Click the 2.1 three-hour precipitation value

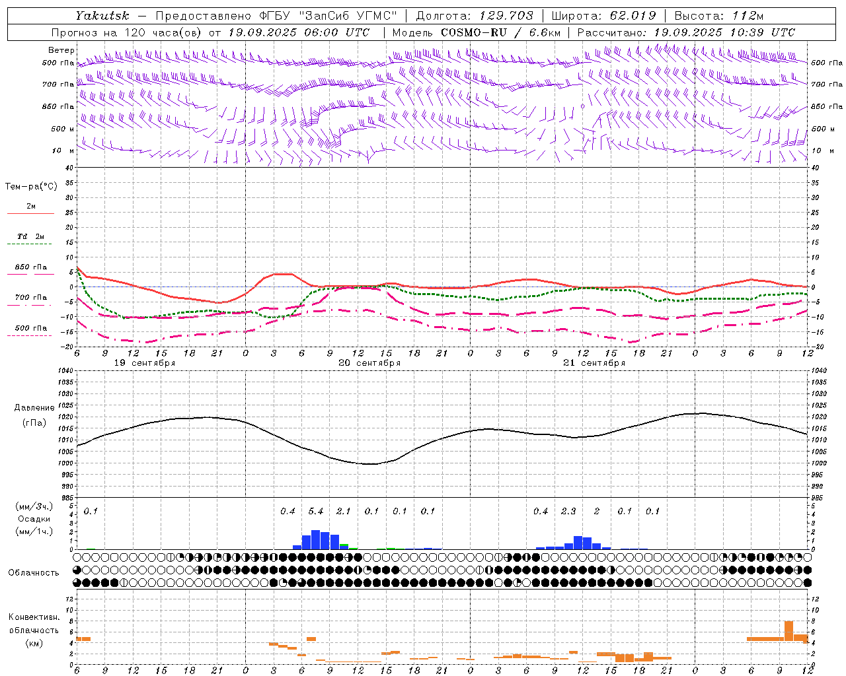pyautogui.click(x=344, y=512)
